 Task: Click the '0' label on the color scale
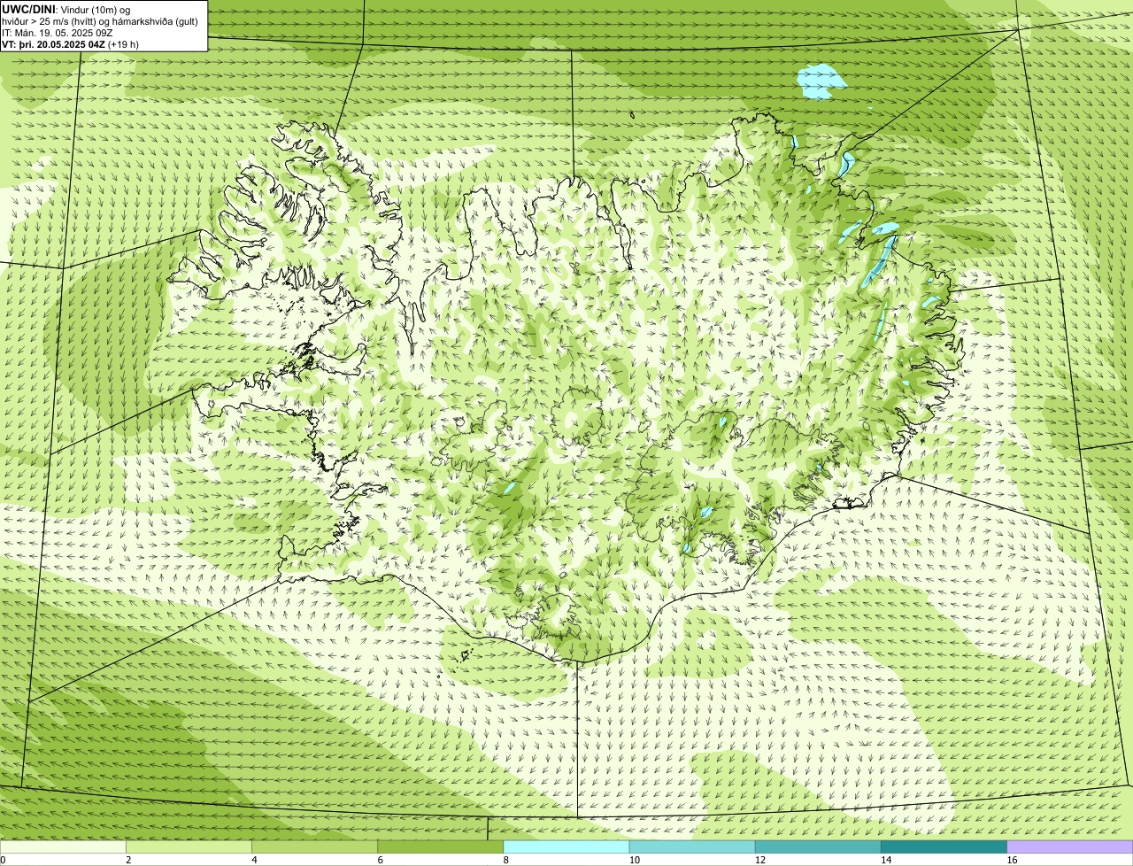pos(4,860)
